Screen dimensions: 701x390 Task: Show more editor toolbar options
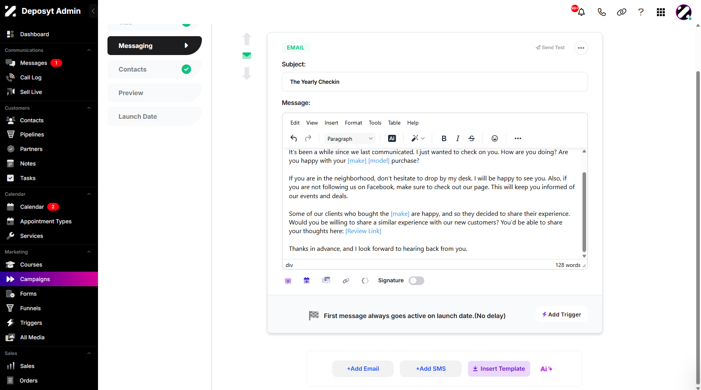518,138
